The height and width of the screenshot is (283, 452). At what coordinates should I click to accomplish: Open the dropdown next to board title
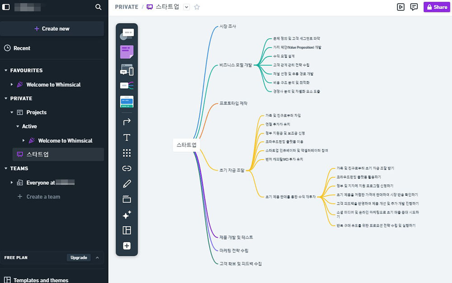tap(186, 7)
